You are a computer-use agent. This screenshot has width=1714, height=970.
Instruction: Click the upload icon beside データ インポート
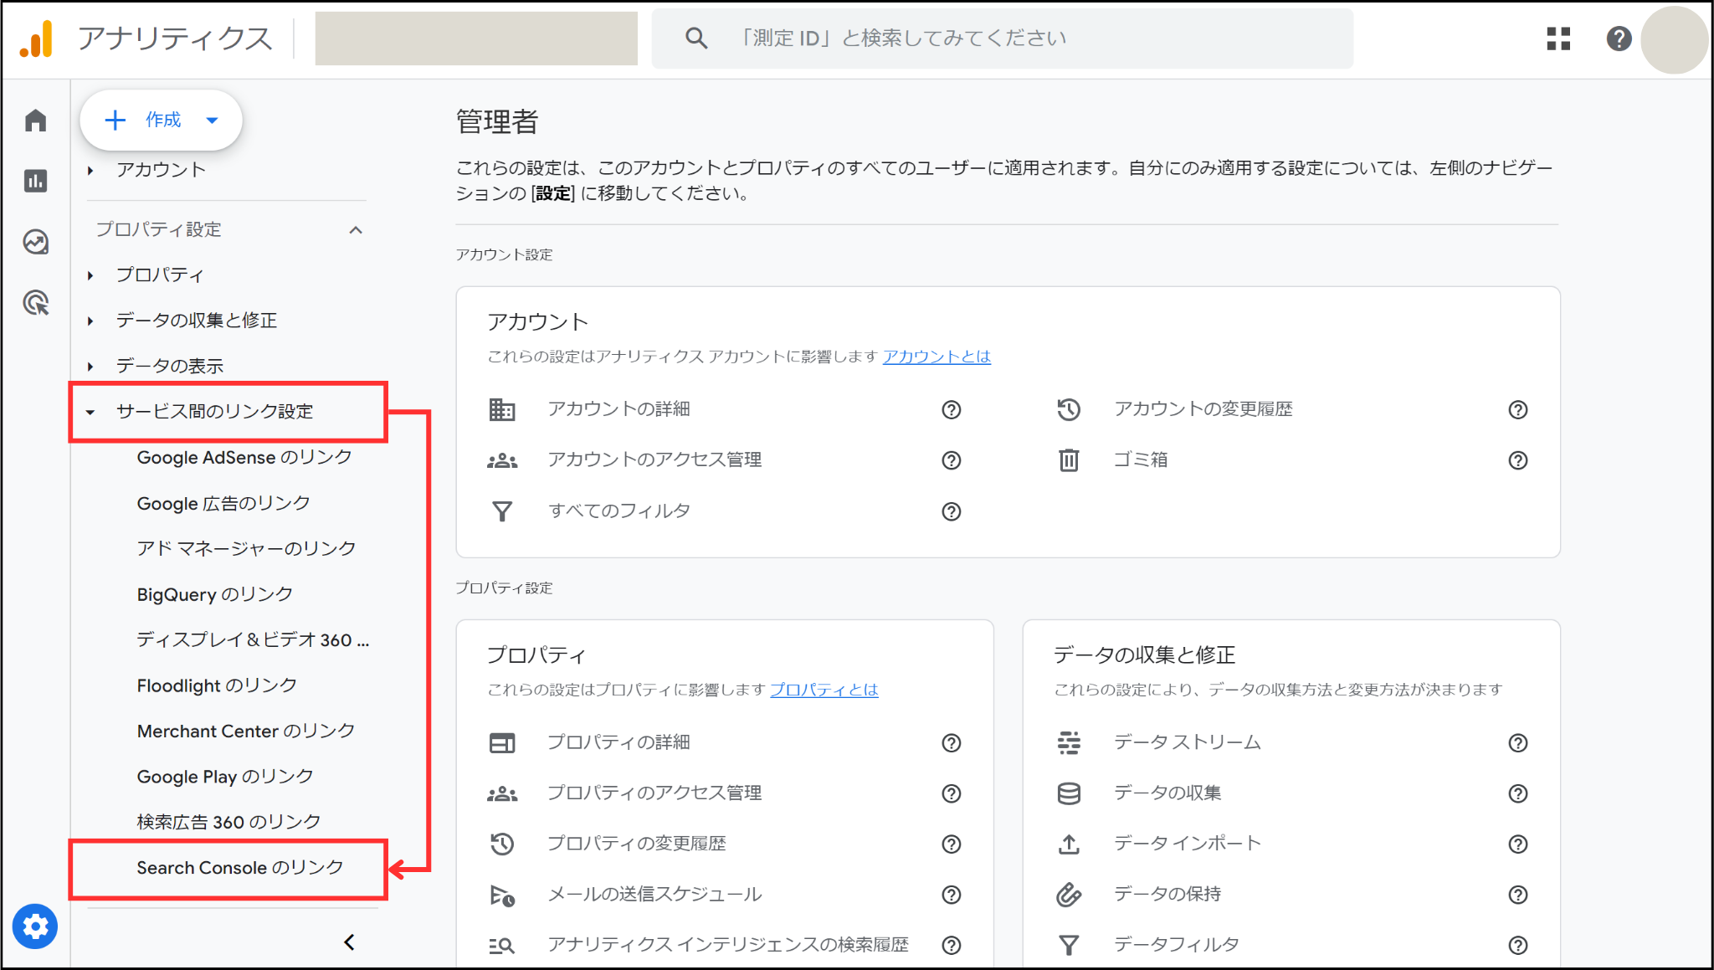point(1069,844)
